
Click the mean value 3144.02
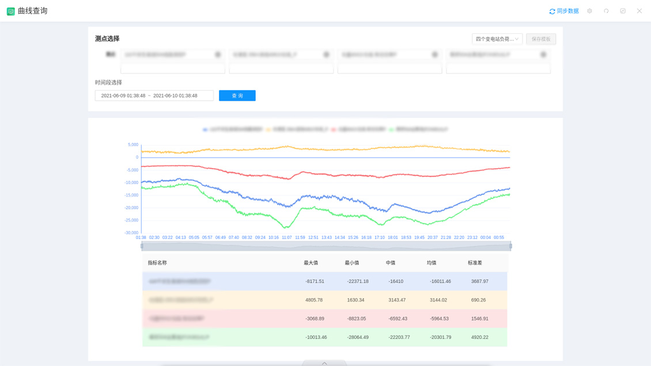point(438,300)
